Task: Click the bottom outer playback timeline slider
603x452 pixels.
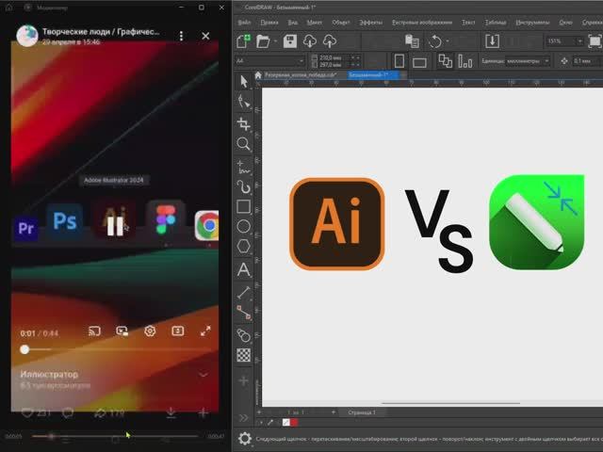Action: click(x=115, y=436)
